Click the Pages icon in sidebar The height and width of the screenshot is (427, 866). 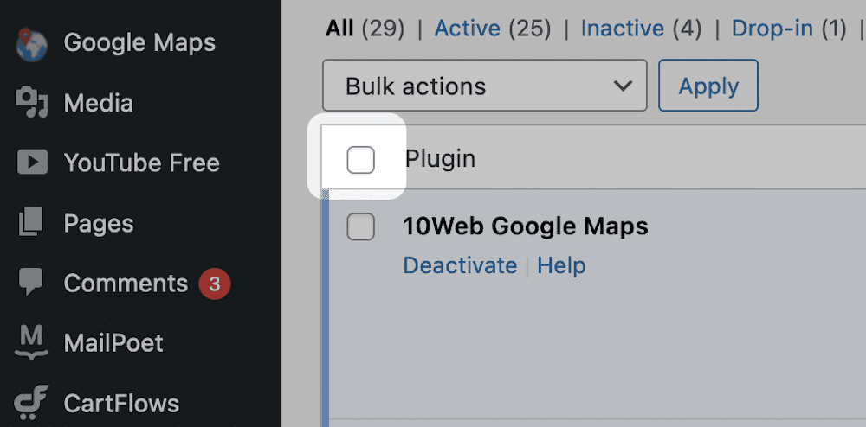click(x=32, y=223)
